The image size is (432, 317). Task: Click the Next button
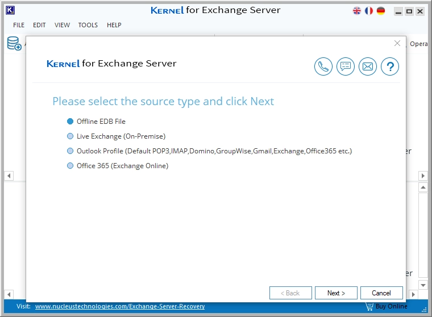pyautogui.click(x=336, y=293)
